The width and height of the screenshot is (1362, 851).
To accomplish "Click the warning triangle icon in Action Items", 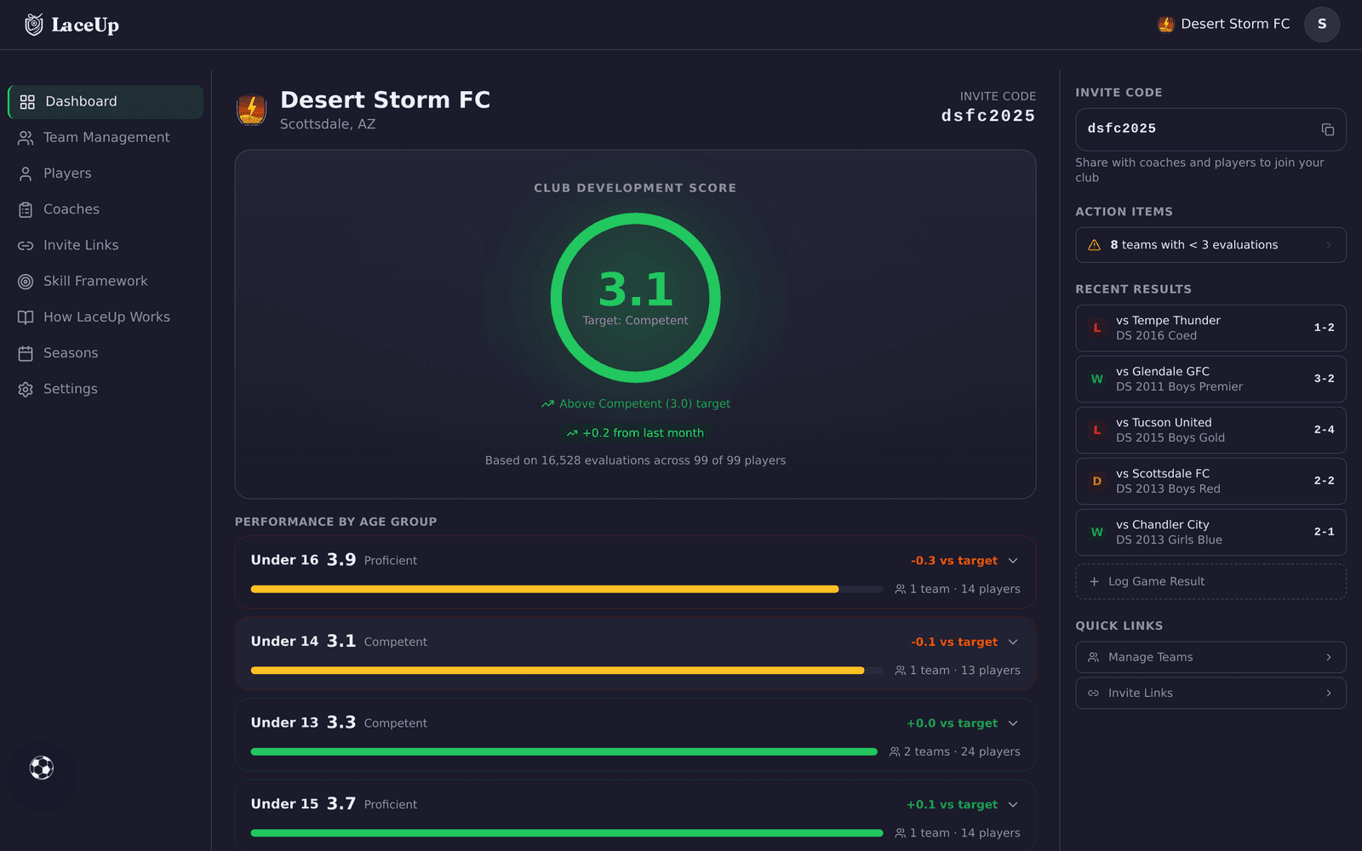I will pos(1095,245).
